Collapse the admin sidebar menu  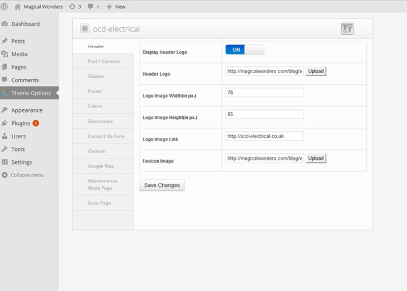(27, 175)
